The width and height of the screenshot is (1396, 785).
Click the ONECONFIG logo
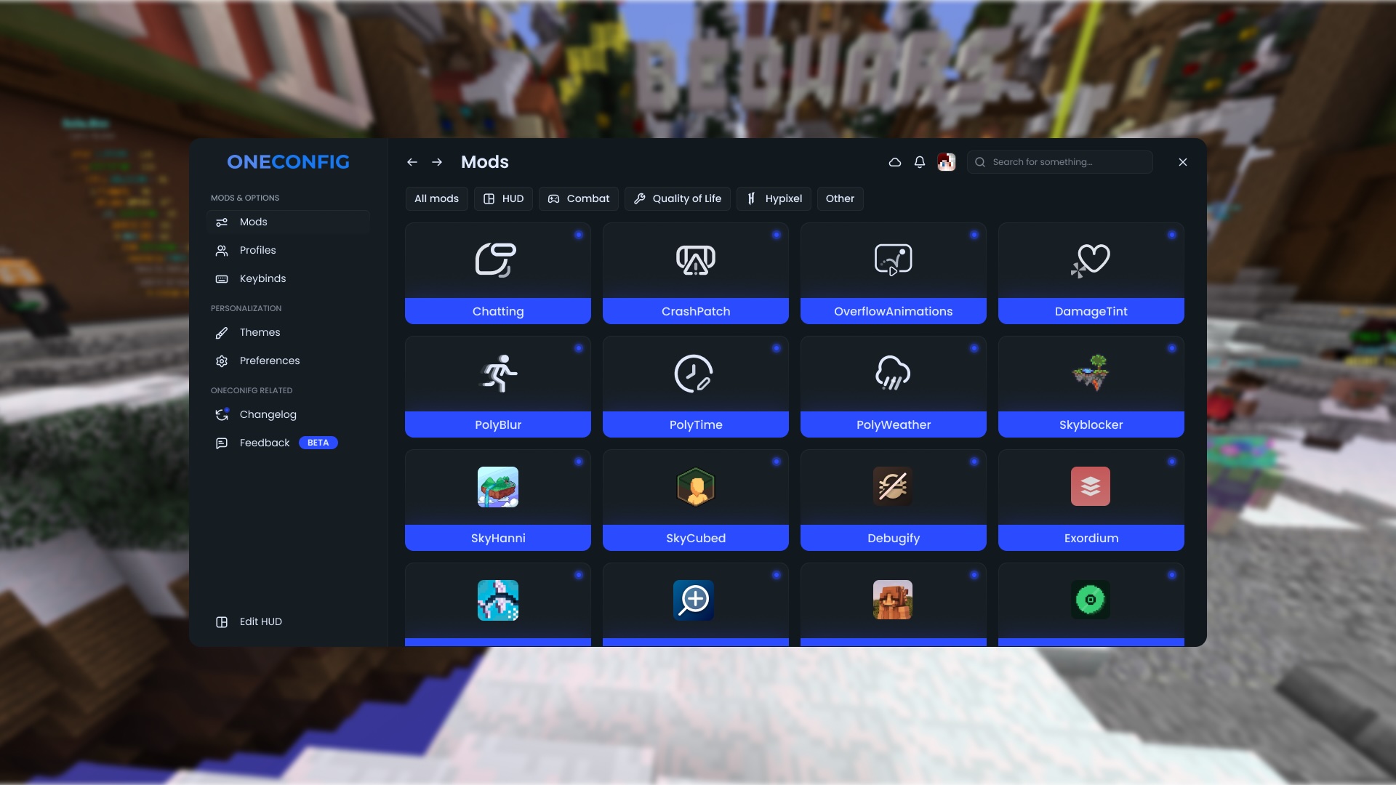[x=288, y=162]
